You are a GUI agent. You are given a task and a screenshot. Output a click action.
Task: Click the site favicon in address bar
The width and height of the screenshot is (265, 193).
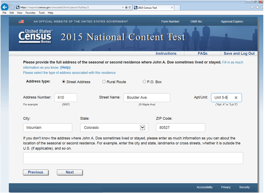coord(18,7)
